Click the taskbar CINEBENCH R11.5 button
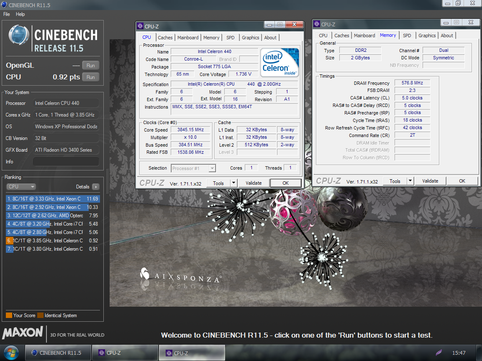The image size is (482, 361). (x=58, y=353)
